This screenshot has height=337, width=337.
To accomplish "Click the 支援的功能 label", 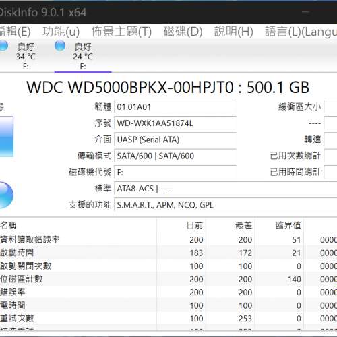I will 90,205.
